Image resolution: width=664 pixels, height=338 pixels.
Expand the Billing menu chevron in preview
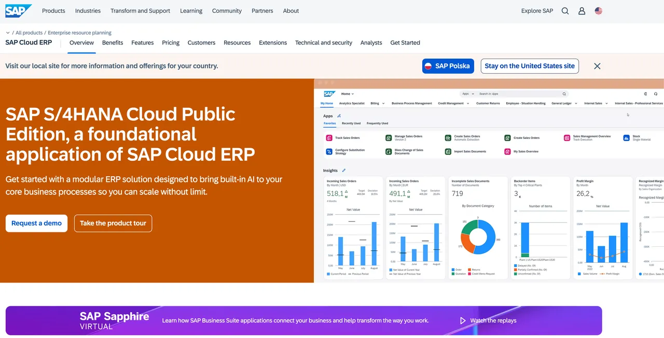pyautogui.click(x=383, y=103)
